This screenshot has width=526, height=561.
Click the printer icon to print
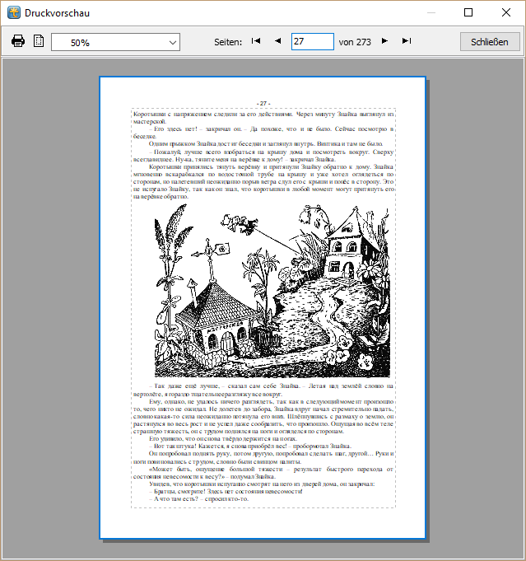click(18, 41)
